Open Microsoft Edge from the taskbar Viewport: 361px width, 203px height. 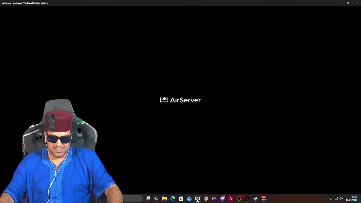[173, 198]
